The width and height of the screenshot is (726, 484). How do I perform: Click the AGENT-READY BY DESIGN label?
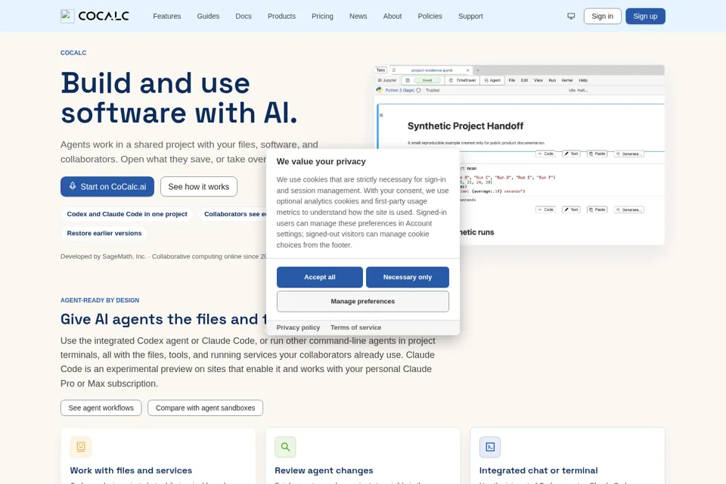pyautogui.click(x=100, y=300)
